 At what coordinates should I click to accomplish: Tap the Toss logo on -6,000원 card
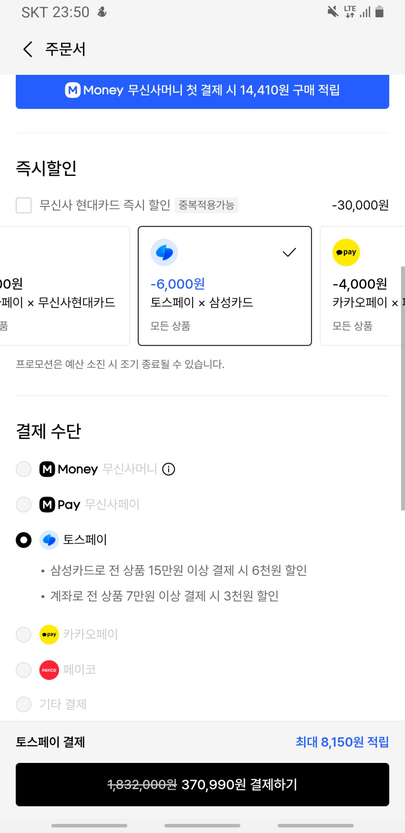coord(164,252)
